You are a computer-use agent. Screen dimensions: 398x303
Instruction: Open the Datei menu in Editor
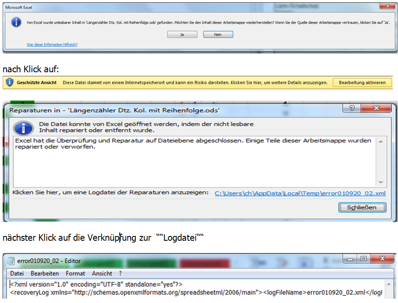point(17,273)
